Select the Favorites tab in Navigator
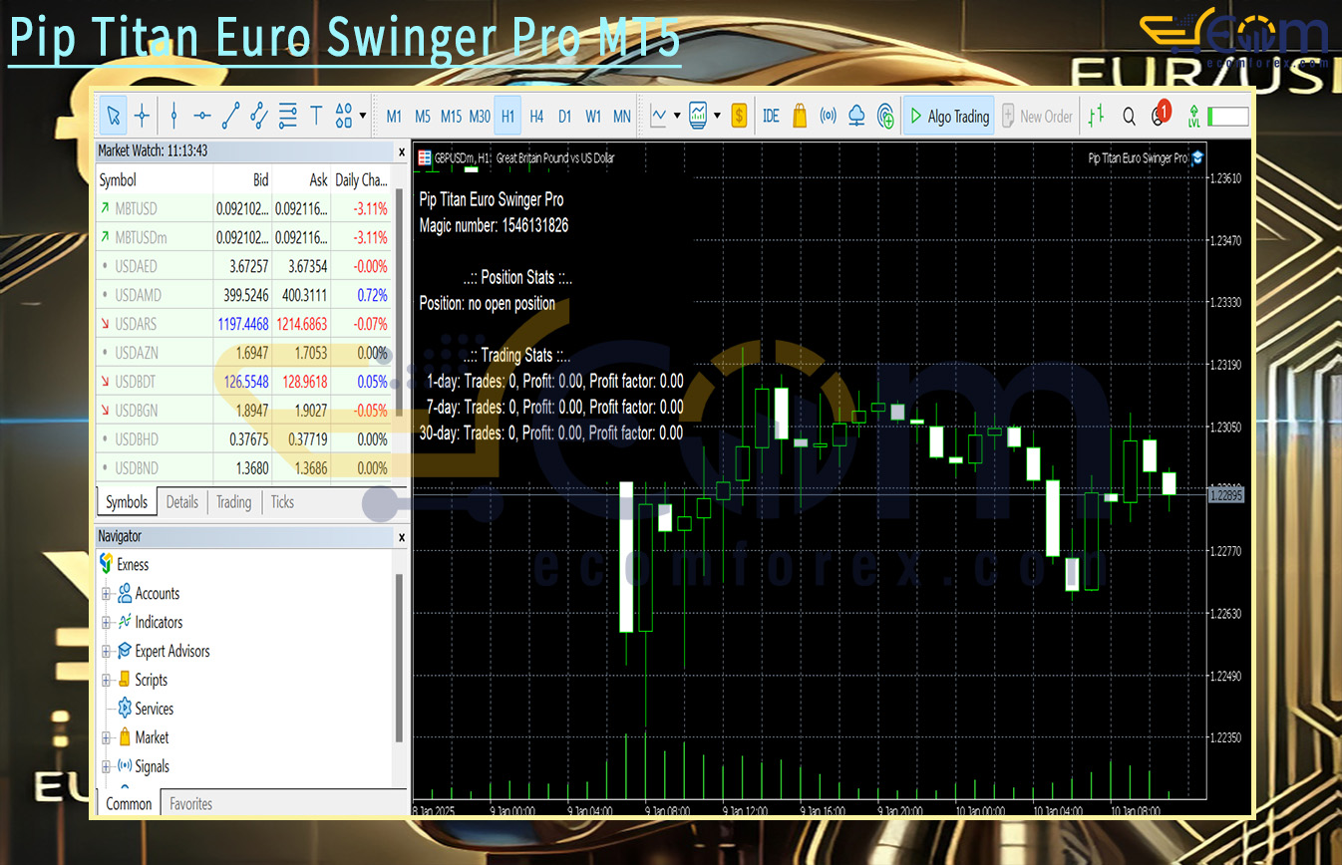Screen dimensions: 1342x865 (190, 804)
